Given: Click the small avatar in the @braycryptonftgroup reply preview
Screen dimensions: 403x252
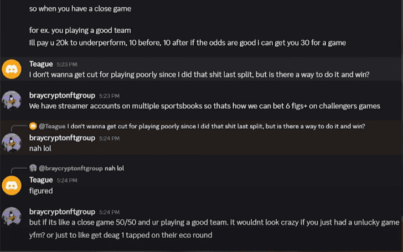Looking at the screenshot, I should [33, 168].
